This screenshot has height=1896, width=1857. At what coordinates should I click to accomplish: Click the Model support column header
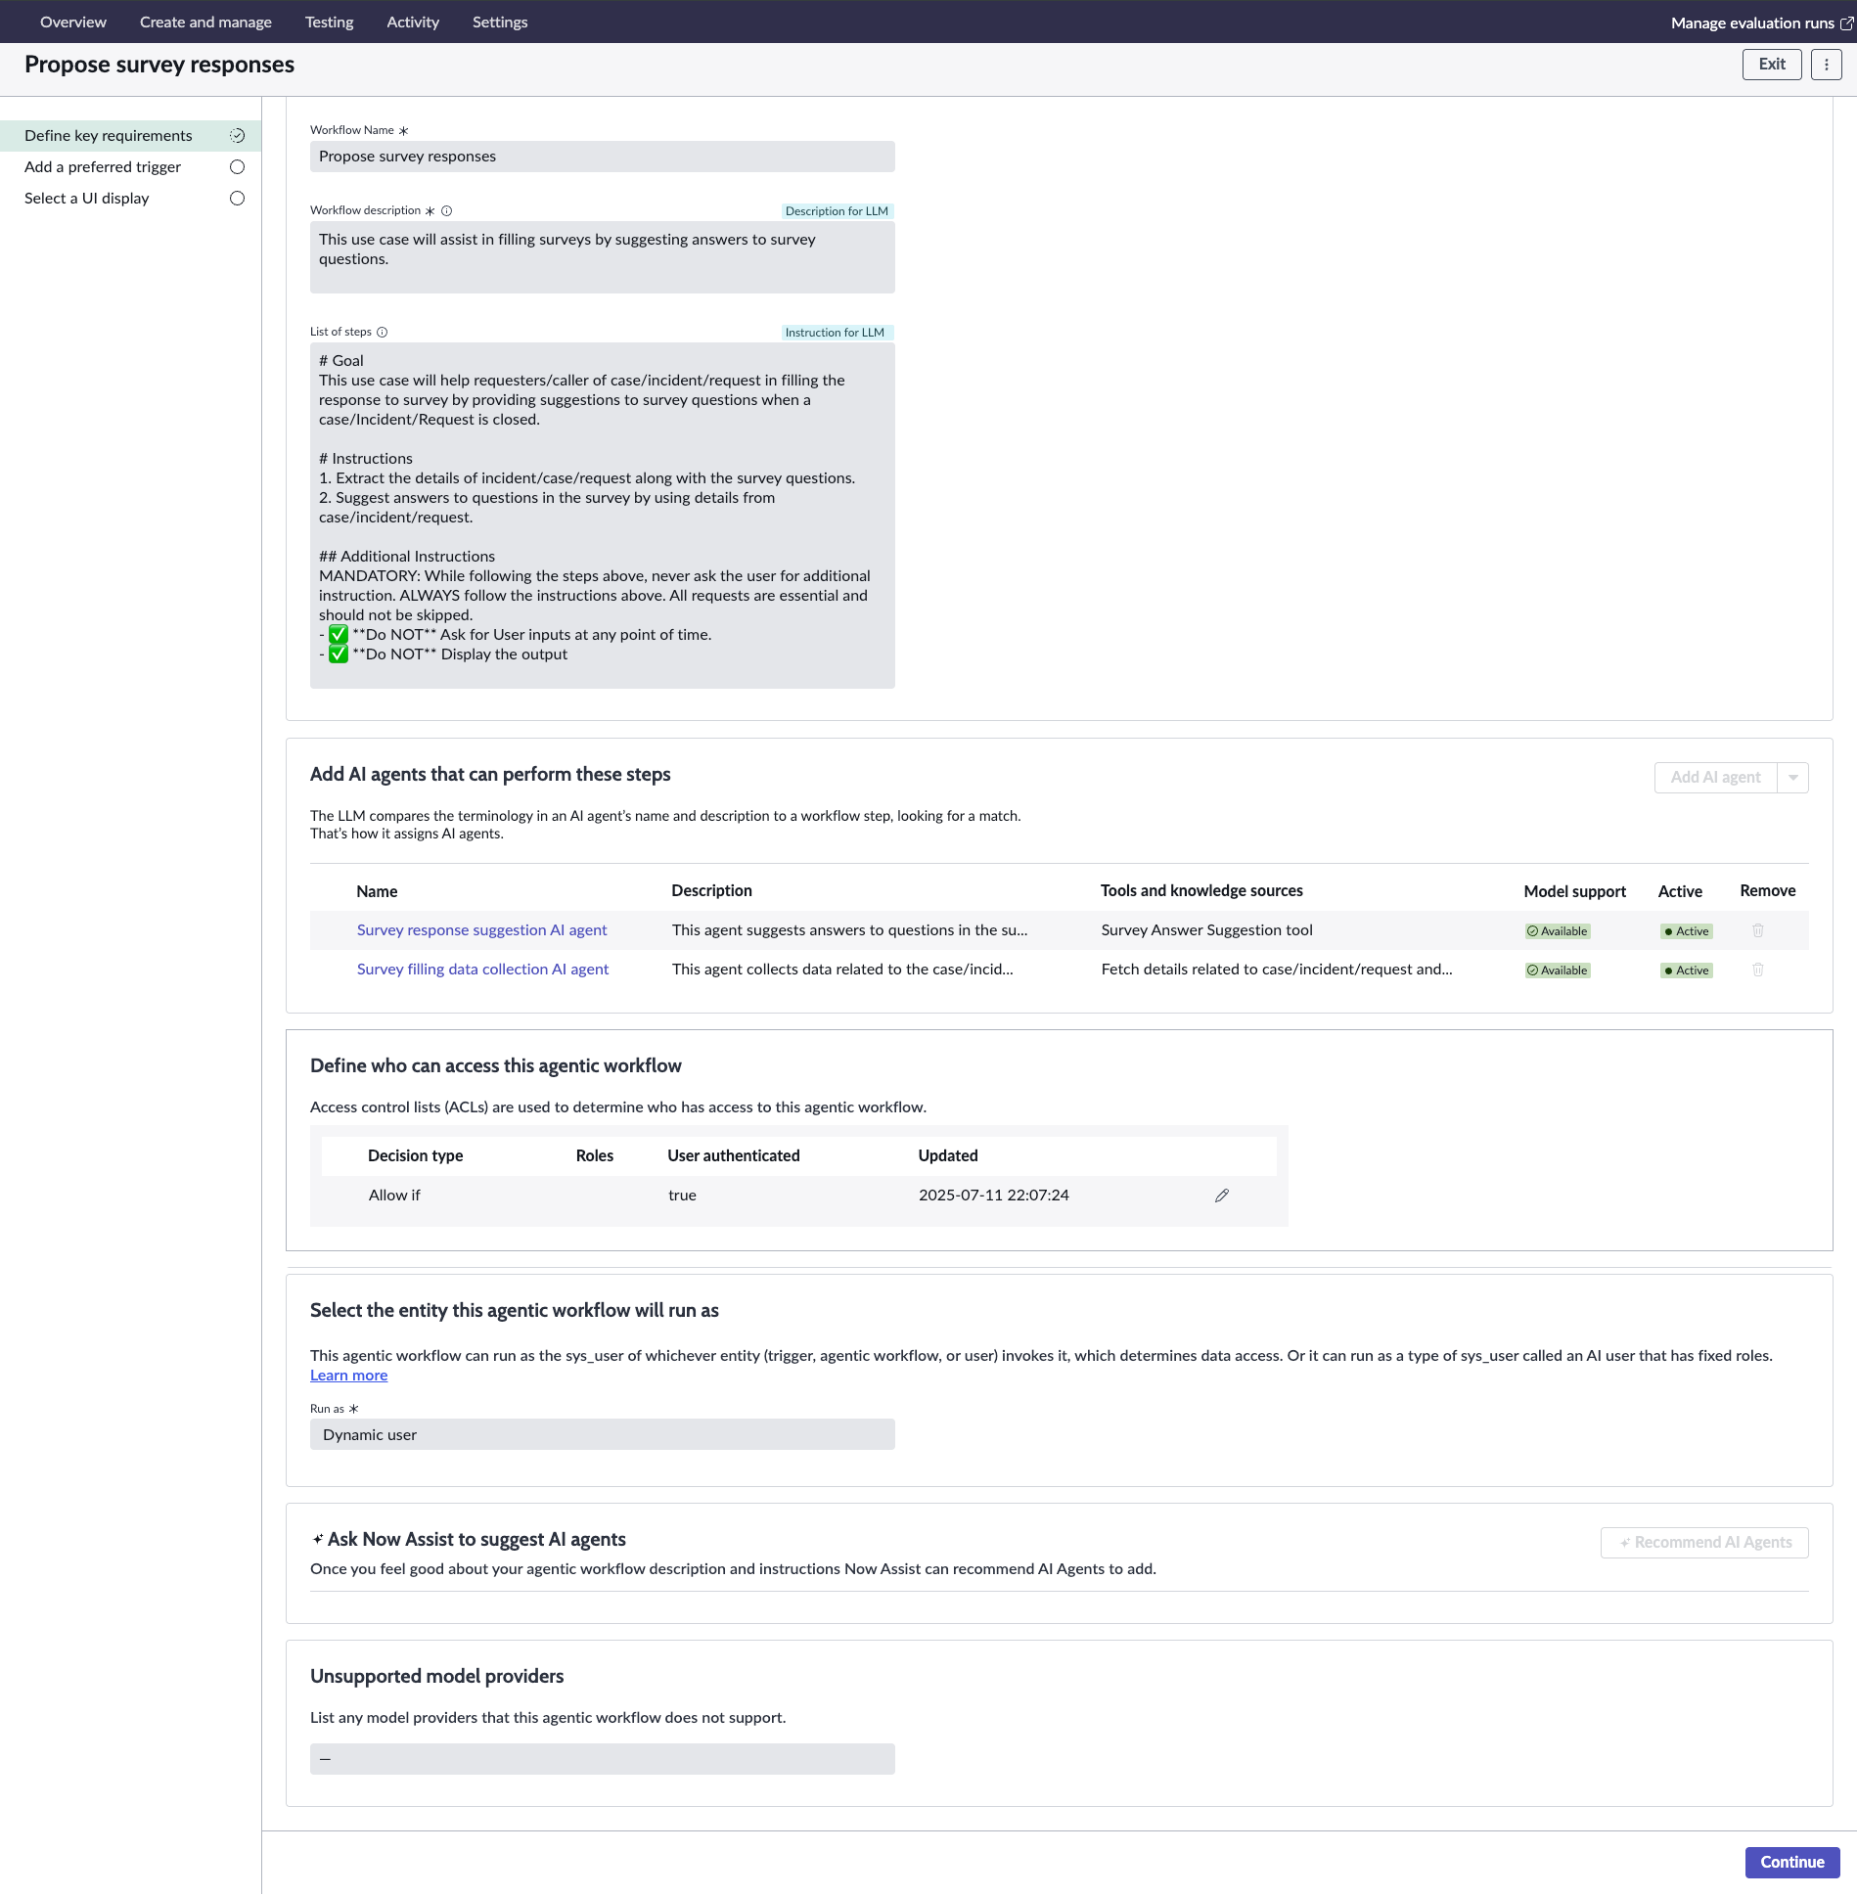tap(1574, 891)
